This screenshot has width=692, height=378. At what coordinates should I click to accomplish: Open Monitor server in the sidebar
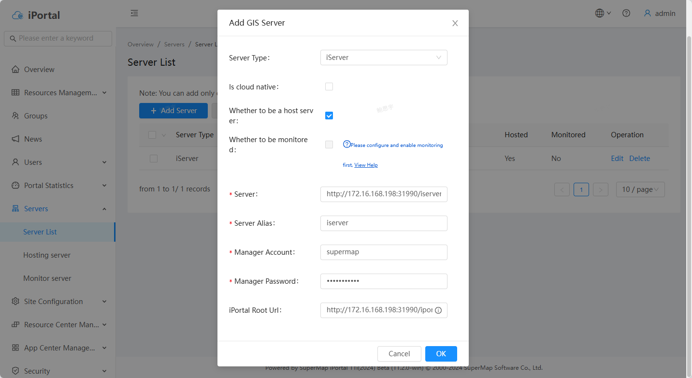pyautogui.click(x=58, y=278)
